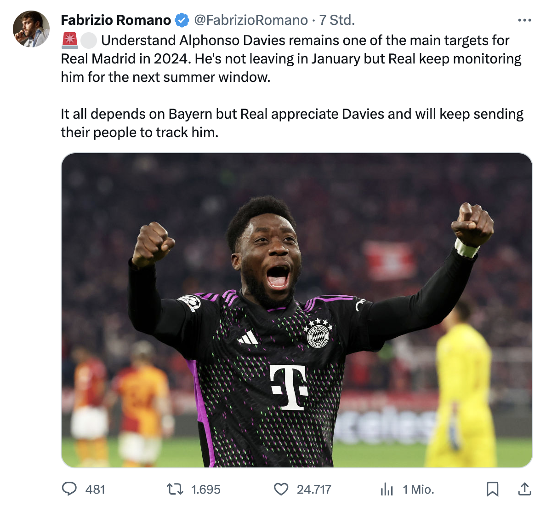Click the 7 Std. timestamp
The height and width of the screenshot is (507, 546).
pyautogui.click(x=337, y=20)
